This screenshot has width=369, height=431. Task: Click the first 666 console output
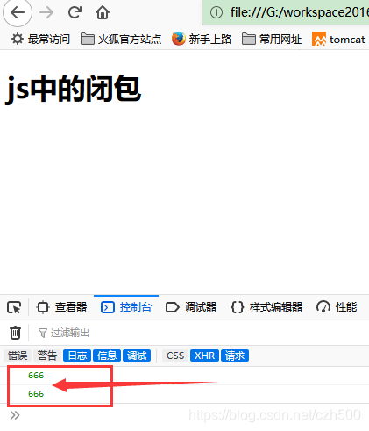[36, 376]
